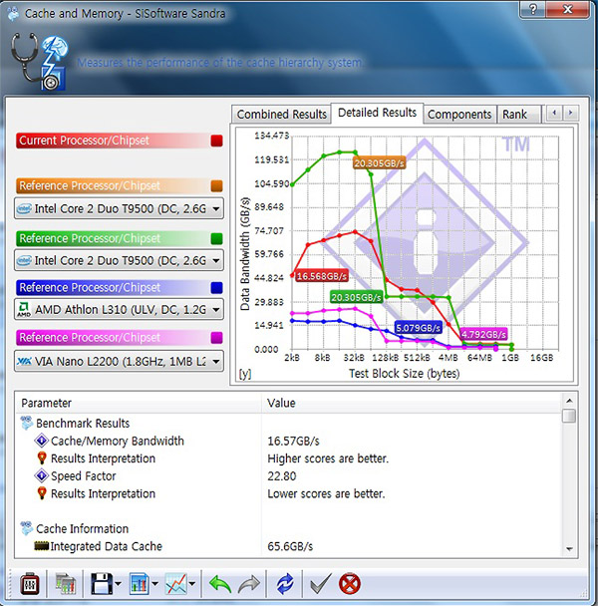The width and height of the screenshot is (598, 606).
Task: Click the Speed Factor diamond icon
Action: 41,475
